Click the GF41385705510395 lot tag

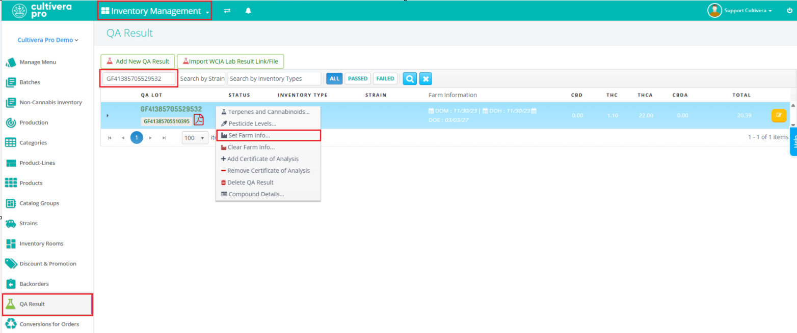pyautogui.click(x=167, y=122)
